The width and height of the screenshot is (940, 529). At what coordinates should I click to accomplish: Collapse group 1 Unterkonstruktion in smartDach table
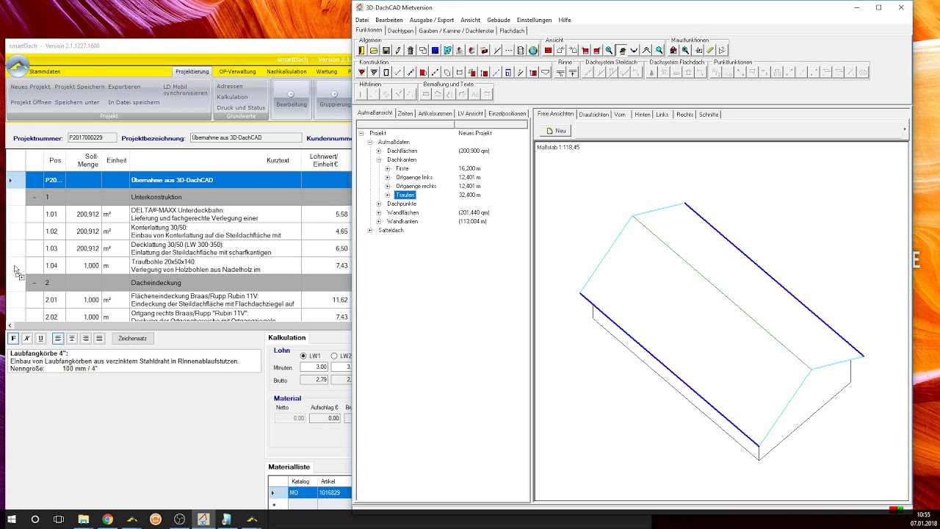point(35,198)
